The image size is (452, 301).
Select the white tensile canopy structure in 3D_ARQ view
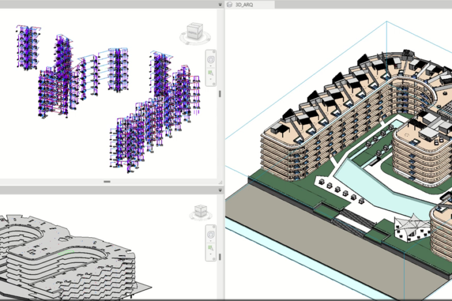click(x=411, y=227)
